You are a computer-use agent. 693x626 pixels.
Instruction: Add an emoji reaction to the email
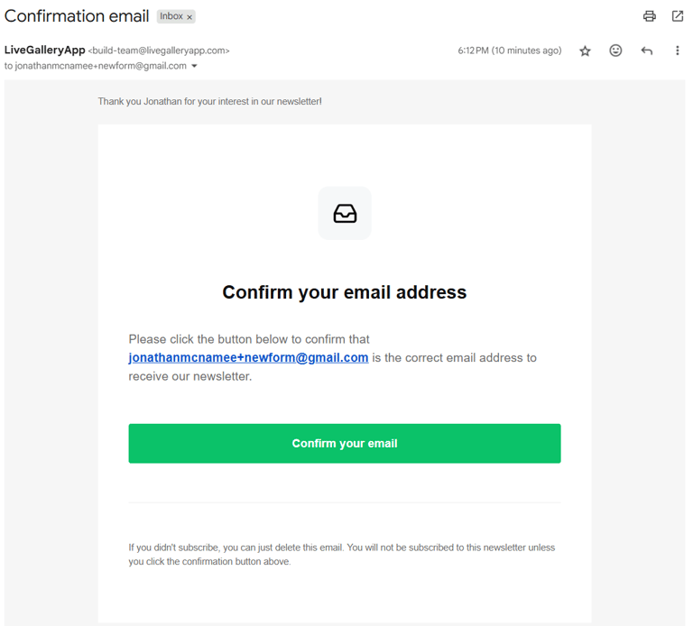[x=615, y=51]
